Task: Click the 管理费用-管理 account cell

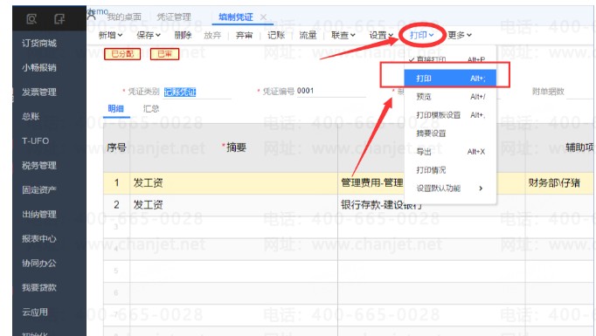Action: 371,183
